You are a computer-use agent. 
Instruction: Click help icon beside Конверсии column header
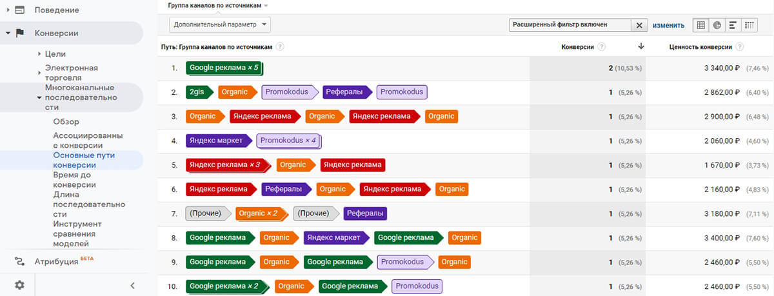click(x=602, y=46)
